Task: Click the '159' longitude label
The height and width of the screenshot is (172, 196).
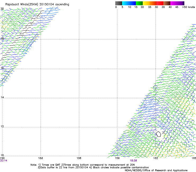Action: click(x=117, y=158)
